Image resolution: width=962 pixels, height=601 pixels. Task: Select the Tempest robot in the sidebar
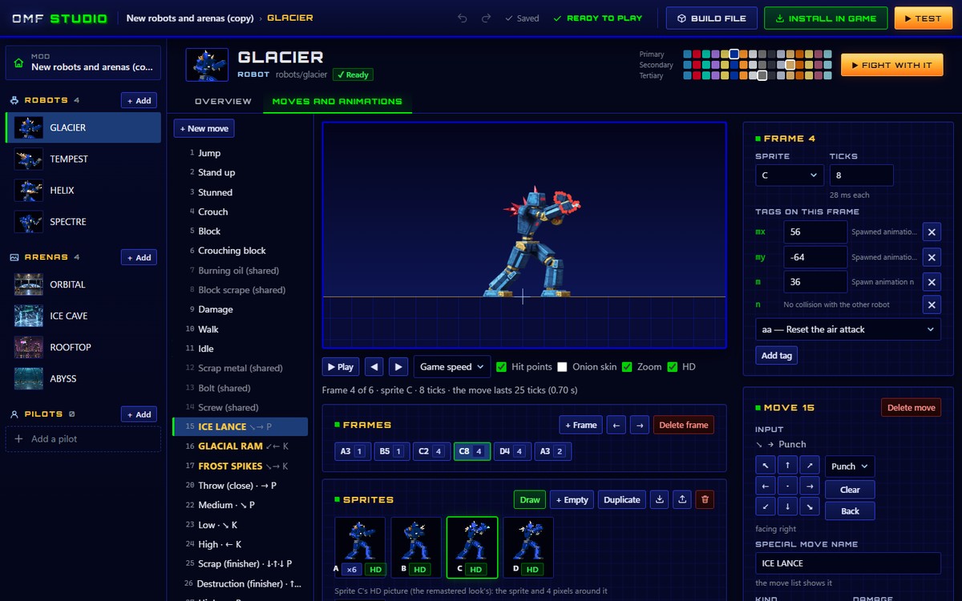click(83, 159)
